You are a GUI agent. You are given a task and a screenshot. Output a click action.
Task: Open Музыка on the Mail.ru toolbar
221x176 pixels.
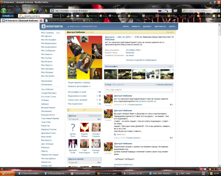point(161,16)
